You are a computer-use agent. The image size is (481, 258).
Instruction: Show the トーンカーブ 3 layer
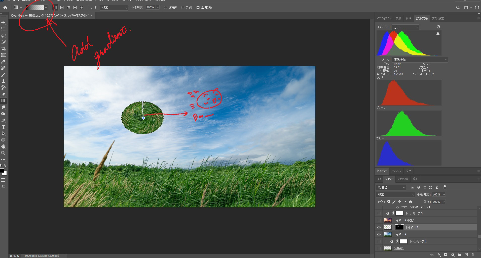point(379,213)
